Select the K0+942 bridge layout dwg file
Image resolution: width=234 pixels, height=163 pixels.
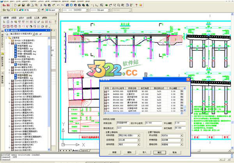(x=24, y=46)
